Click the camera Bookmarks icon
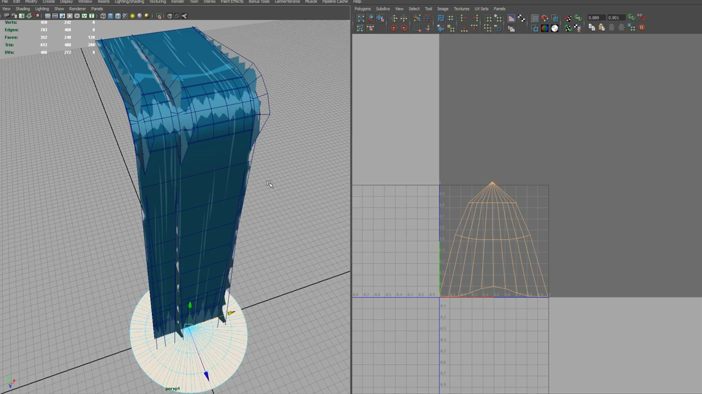Viewport: 702px width, 394px height. pos(21,16)
